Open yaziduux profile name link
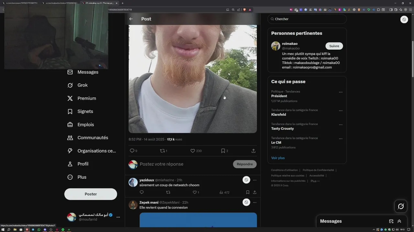This screenshot has width=414, height=232. coord(147,180)
